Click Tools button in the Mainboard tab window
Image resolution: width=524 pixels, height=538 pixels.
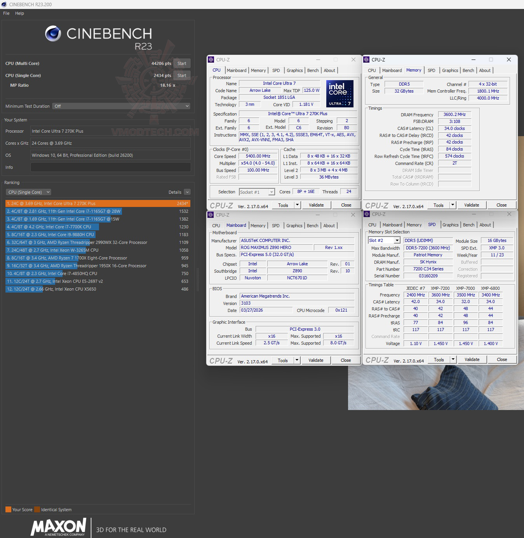[x=283, y=360]
